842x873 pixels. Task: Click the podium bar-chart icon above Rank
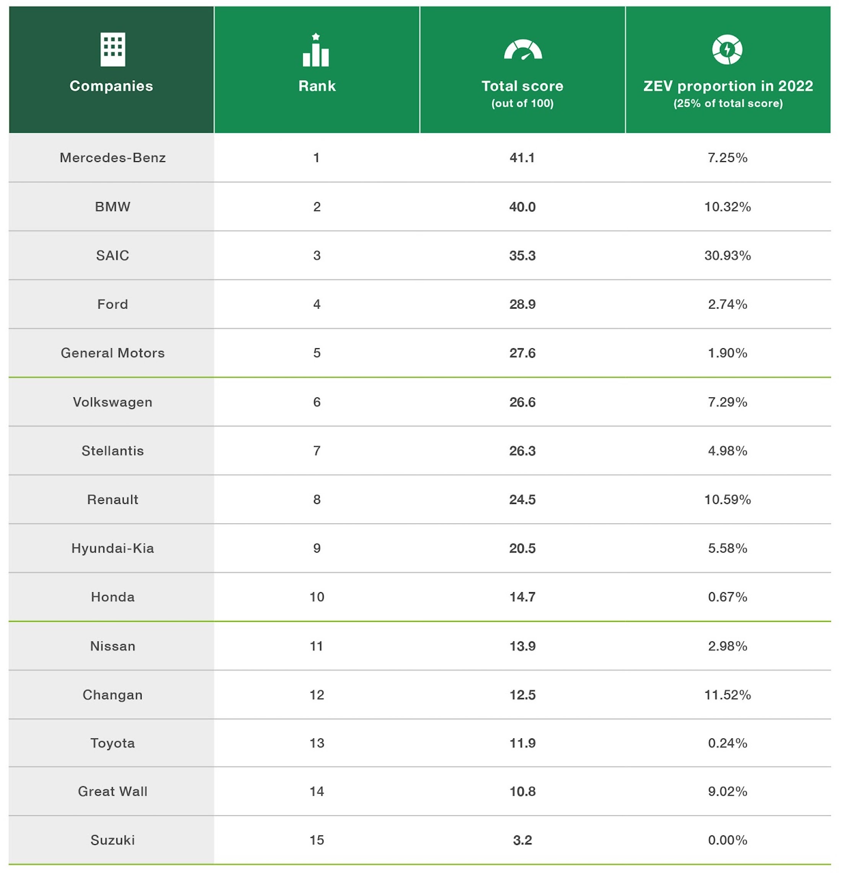tap(316, 51)
